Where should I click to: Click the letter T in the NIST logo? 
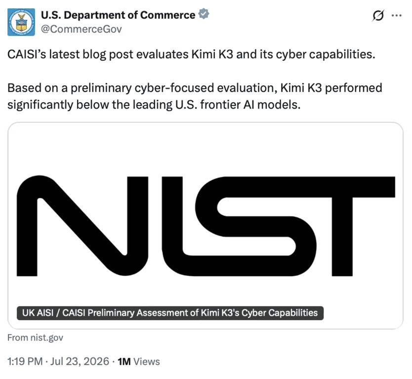tap(363, 226)
